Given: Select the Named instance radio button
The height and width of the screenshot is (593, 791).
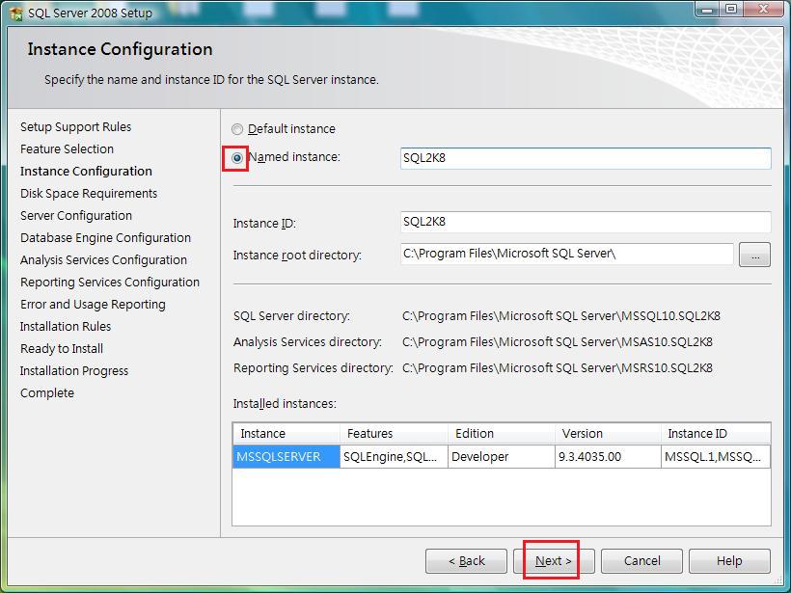Looking at the screenshot, I should (x=237, y=158).
